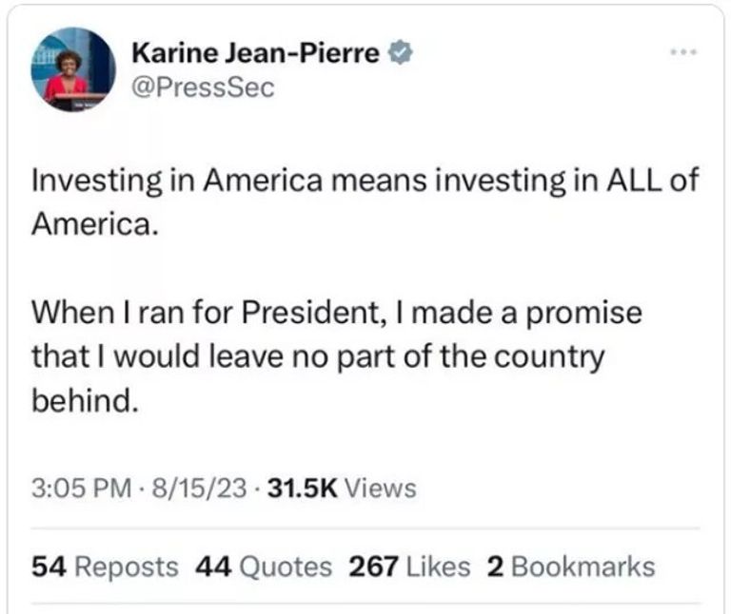The image size is (731, 614).
Task: Click the Views label
Action: [380, 489]
